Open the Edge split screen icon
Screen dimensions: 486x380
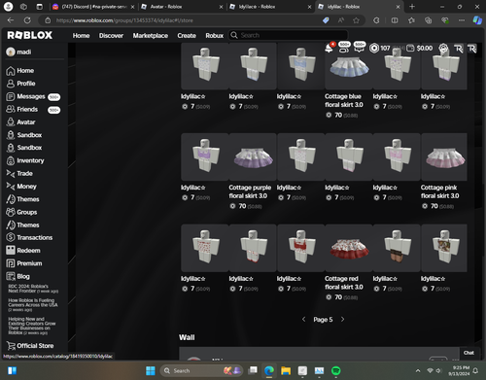tap(395, 20)
